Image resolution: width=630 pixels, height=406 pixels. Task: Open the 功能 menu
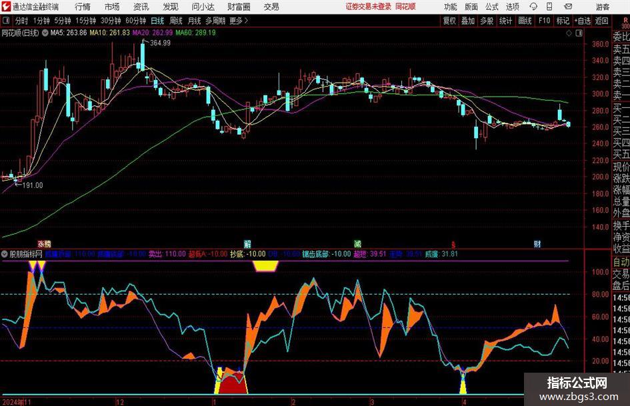(x=451, y=7)
